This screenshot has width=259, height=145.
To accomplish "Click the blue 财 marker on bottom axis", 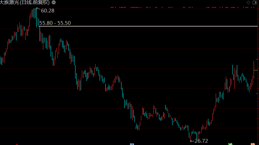I will pos(132,144).
